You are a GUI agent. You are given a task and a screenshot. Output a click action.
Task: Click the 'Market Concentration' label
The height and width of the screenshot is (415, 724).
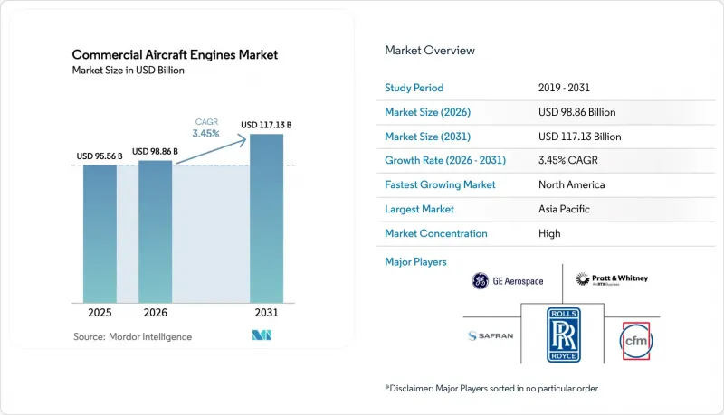[436, 233]
